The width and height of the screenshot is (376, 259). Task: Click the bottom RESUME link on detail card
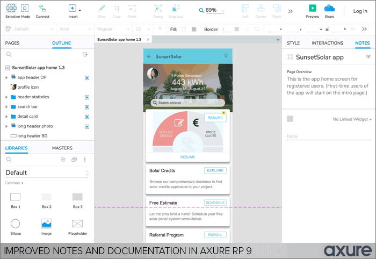(187, 157)
